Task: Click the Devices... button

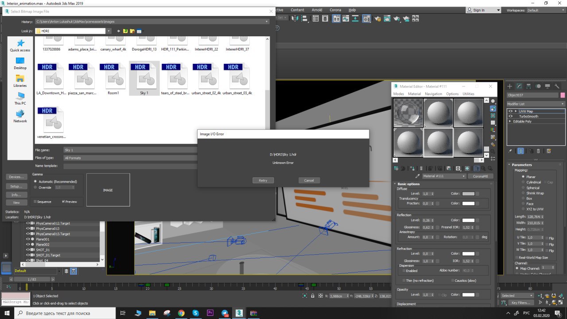Action: 16,177
